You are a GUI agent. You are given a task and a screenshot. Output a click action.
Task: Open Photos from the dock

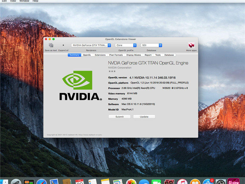point(131,182)
